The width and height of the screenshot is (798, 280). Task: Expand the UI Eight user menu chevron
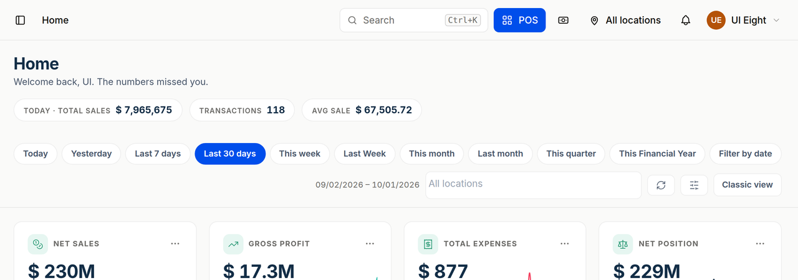click(776, 21)
